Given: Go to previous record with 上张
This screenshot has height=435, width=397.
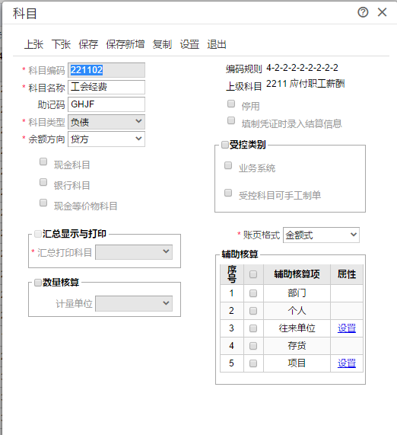Looking at the screenshot, I should (x=33, y=44).
